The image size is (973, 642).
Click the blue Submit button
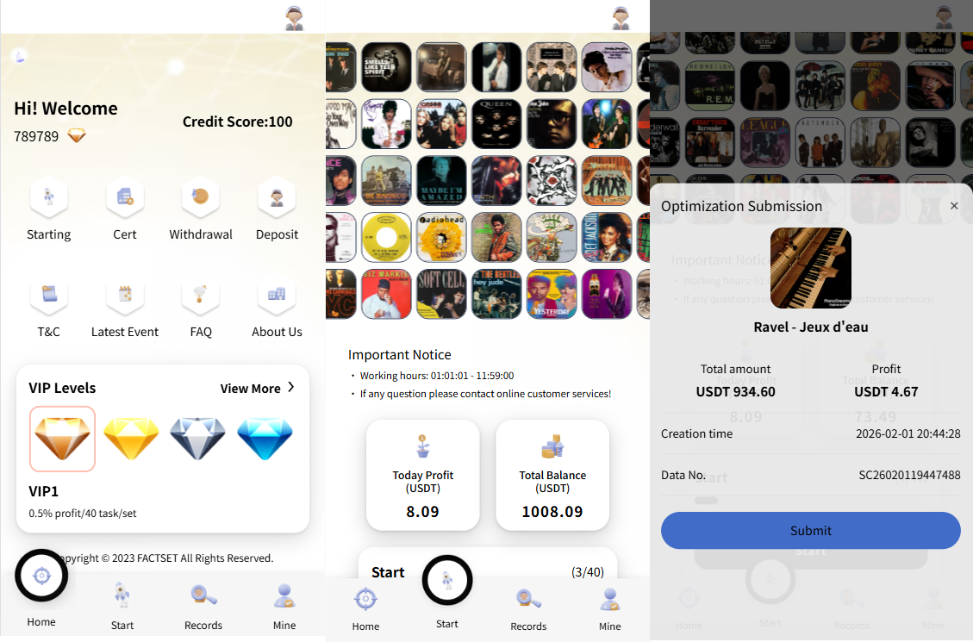point(810,530)
